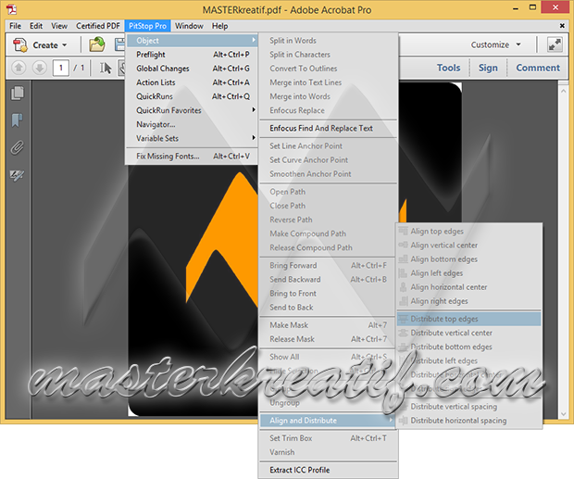Open file with the folder icon
The height and width of the screenshot is (479, 574).
click(96, 44)
